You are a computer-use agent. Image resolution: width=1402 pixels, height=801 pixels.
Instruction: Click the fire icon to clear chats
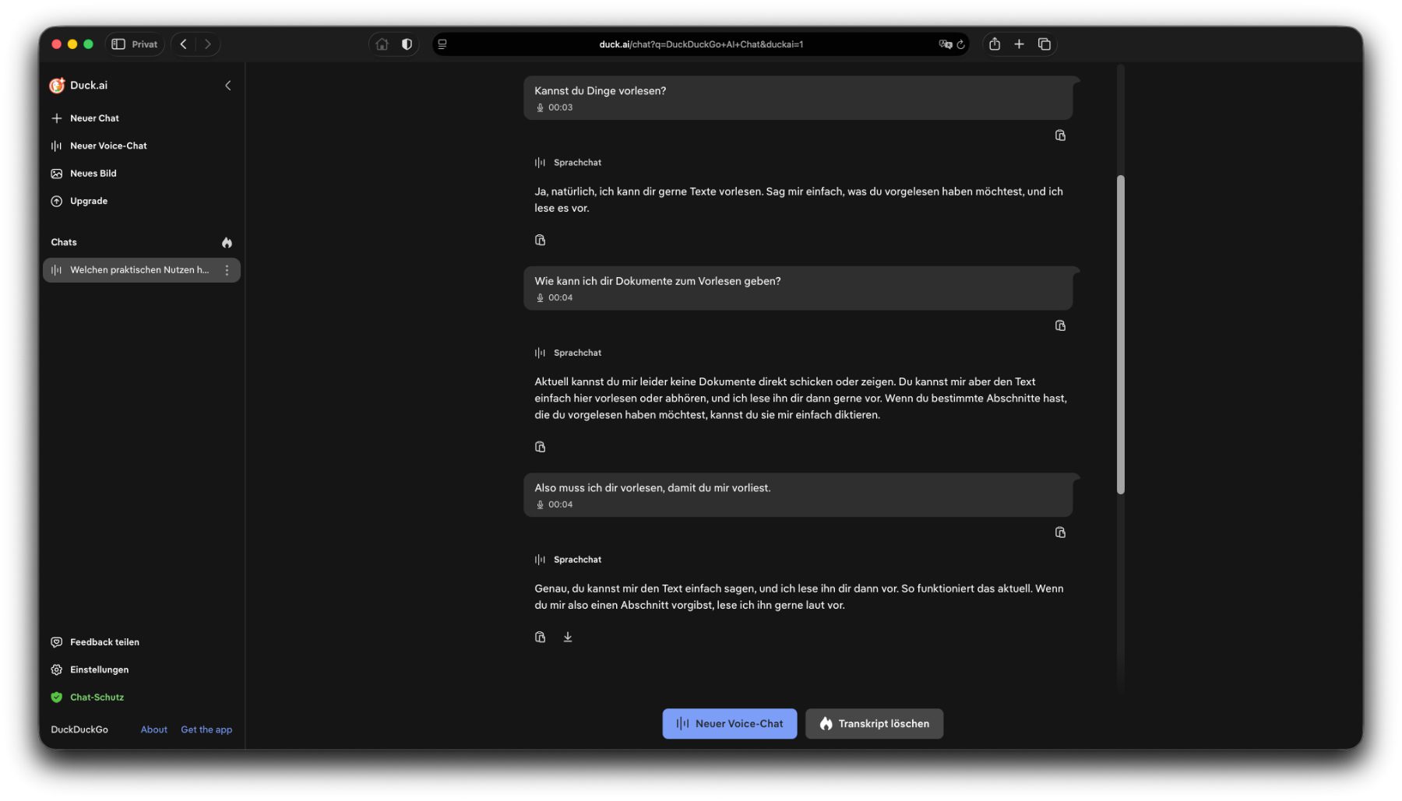227,243
